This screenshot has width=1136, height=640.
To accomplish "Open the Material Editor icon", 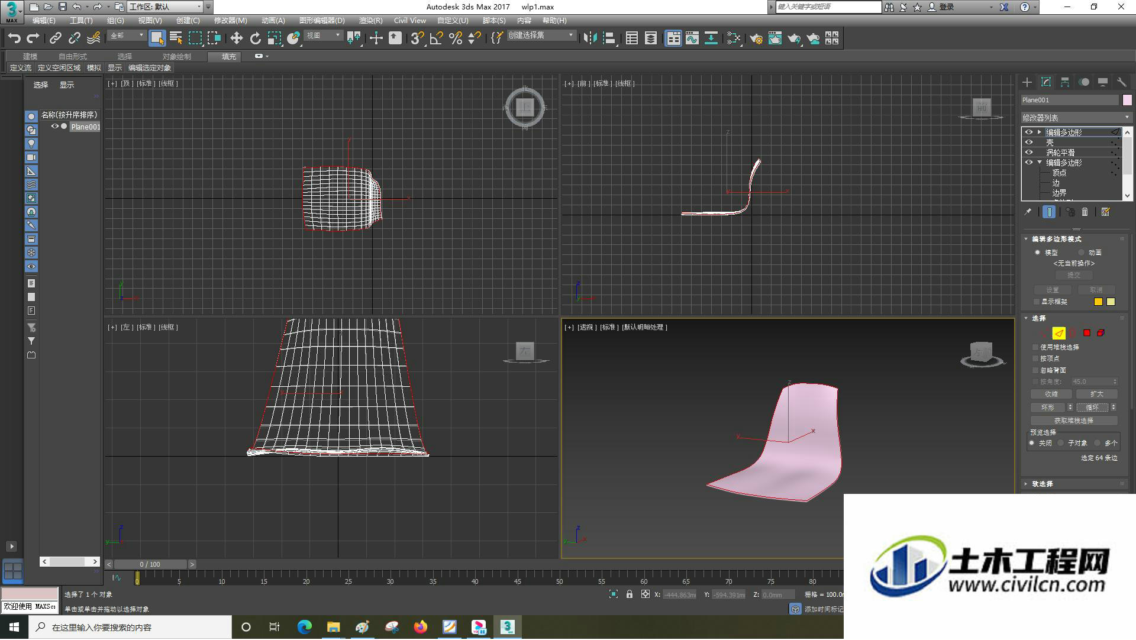I will pos(734,38).
